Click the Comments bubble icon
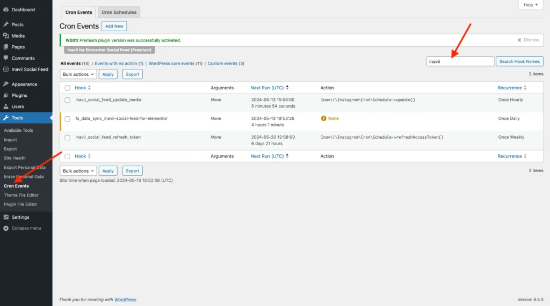This screenshot has height=306, width=550. [x=5, y=58]
